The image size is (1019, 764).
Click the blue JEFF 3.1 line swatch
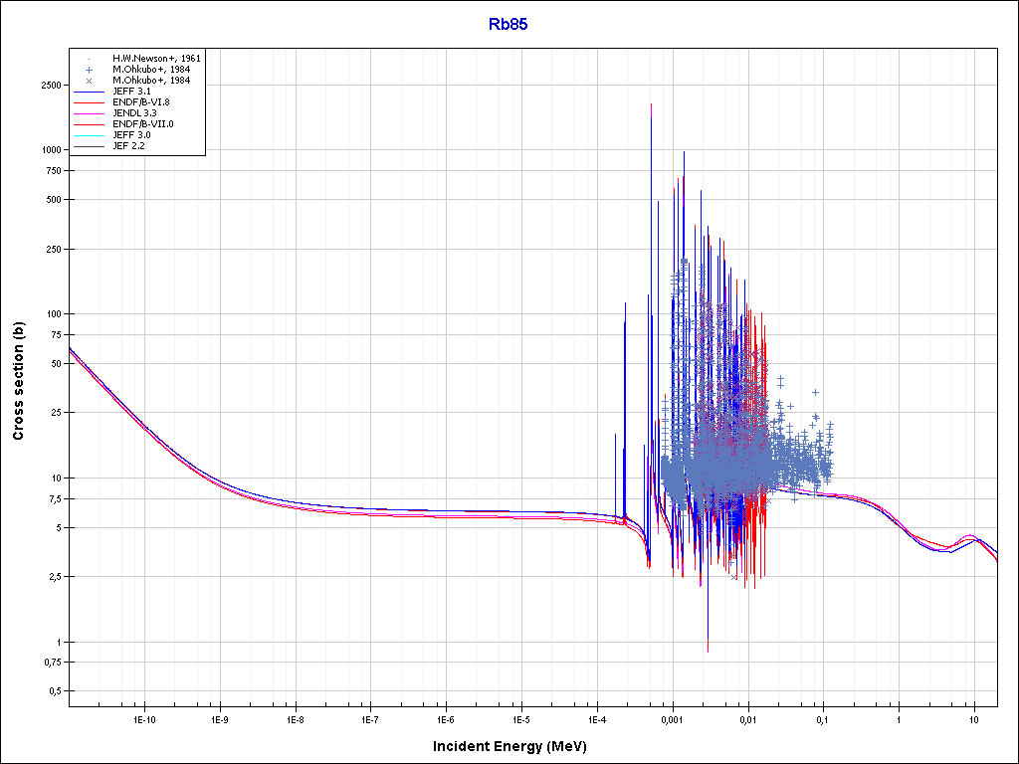pos(90,92)
